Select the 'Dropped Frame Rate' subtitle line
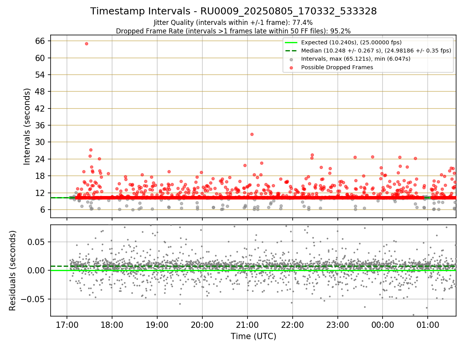 coord(233,31)
